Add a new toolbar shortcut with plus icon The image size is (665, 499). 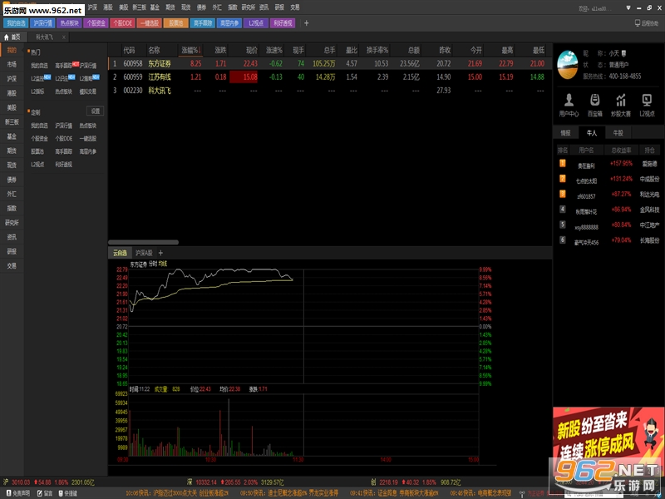pyautogui.click(x=306, y=23)
